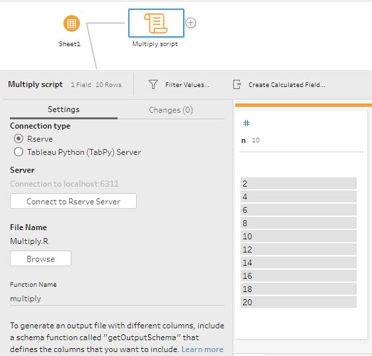This screenshot has width=372, height=356.
Task: Select the Sheet1 input step icon
Action: click(71, 24)
